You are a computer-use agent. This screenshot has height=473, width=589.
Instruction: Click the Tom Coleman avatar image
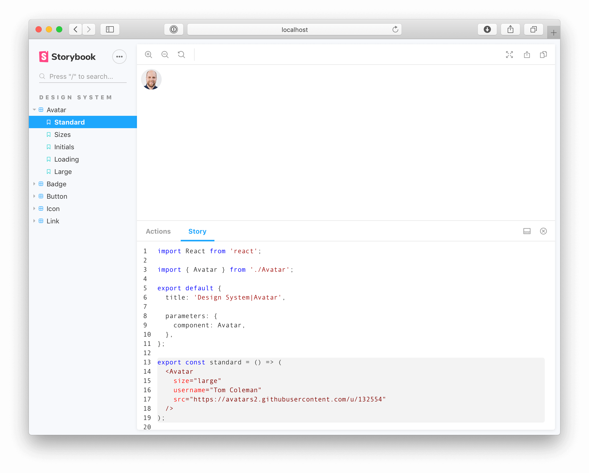pyautogui.click(x=151, y=79)
